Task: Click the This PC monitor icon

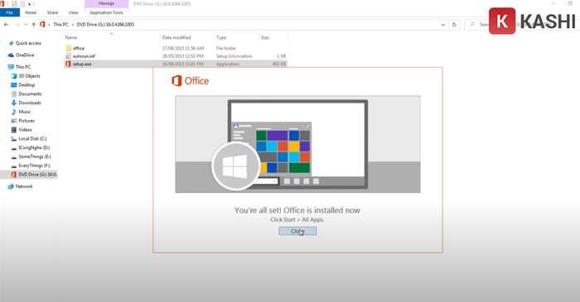Action: coord(11,67)
